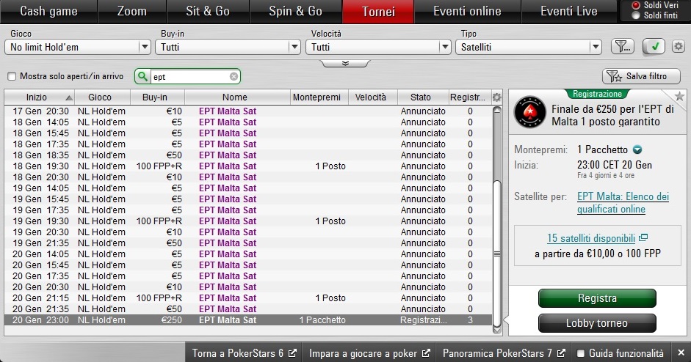The width and height of the screenshot is (691, 362).
Task: Select the 18 Gen 19:30 100 FPP+R row
Action: point(248,166)
